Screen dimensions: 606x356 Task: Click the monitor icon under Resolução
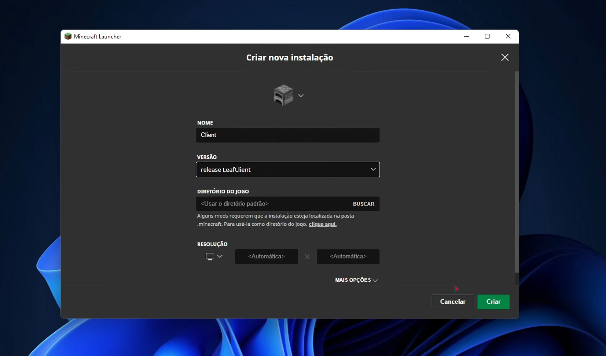pos(210,256)
